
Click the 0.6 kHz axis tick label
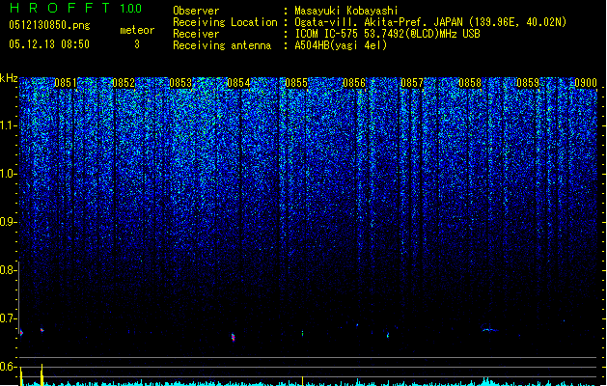pos(8,367)
